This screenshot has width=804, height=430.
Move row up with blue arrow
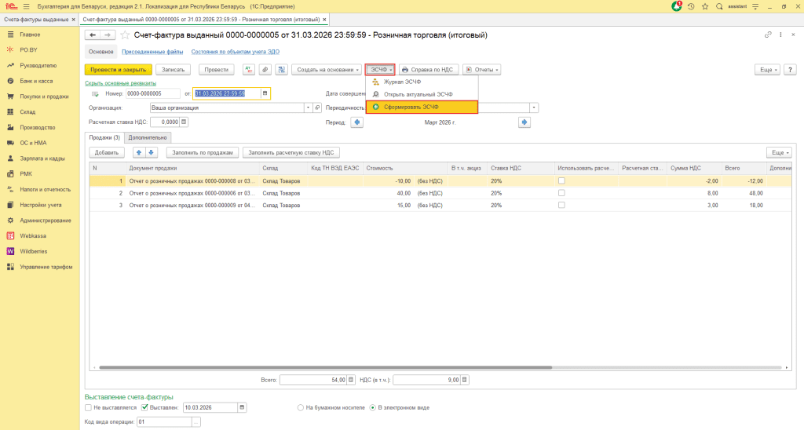tap(139, 152)
